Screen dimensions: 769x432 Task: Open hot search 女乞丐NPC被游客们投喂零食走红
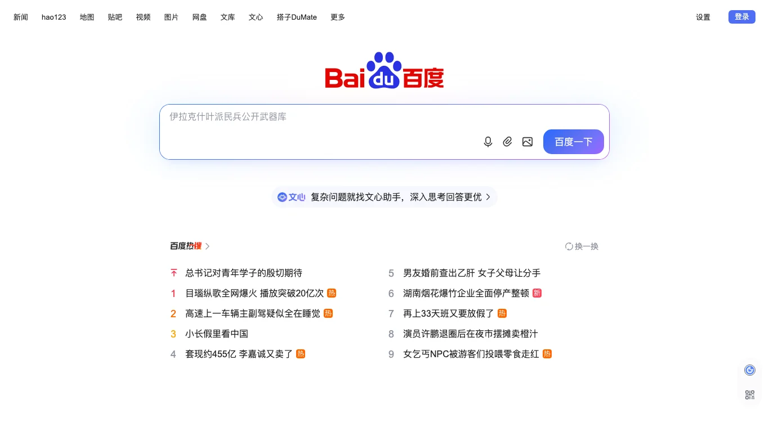[471, 354]
